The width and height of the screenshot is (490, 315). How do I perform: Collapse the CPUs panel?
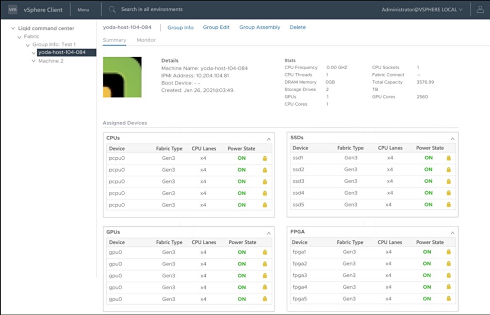(x=269, y=139)
